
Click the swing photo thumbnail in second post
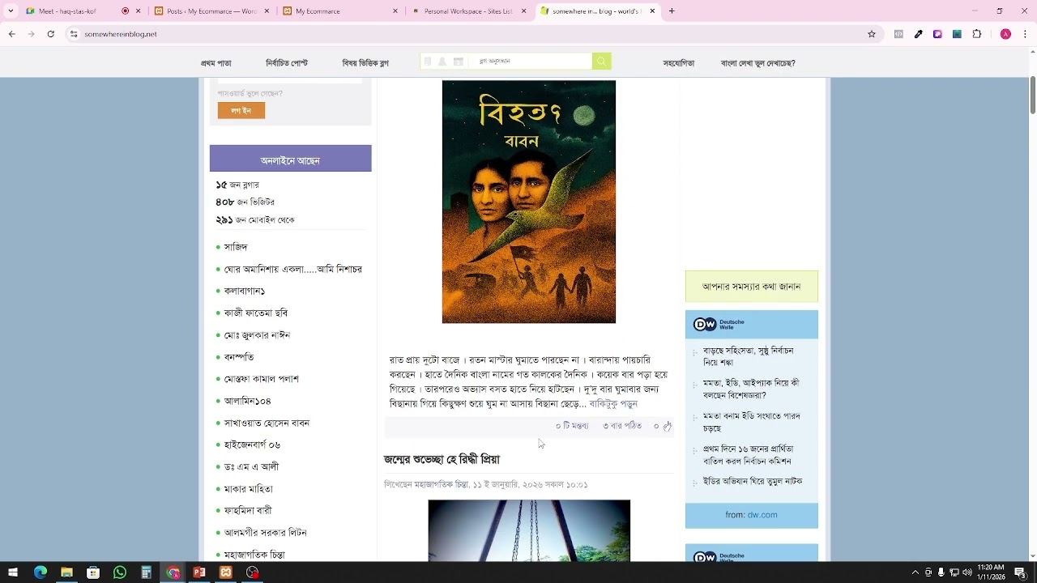click(529, 530)
